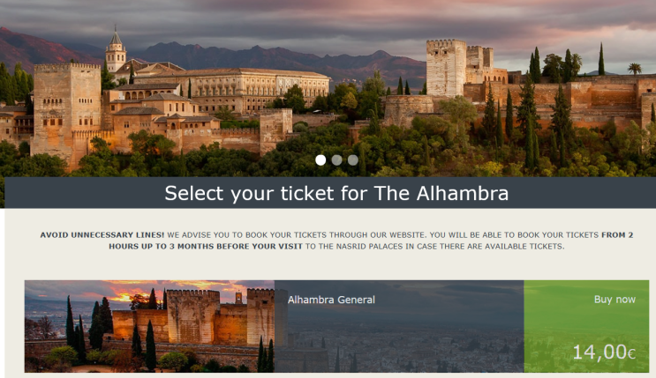Image resolution: width=656 pixels, height=378 pixels.
Task: Open the Alhambra General ticket title
Action: pyautogui.click(x=331, y=300)
